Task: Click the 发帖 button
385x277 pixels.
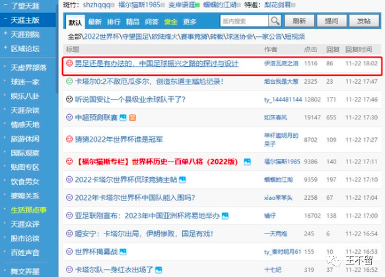Action: 364,21
